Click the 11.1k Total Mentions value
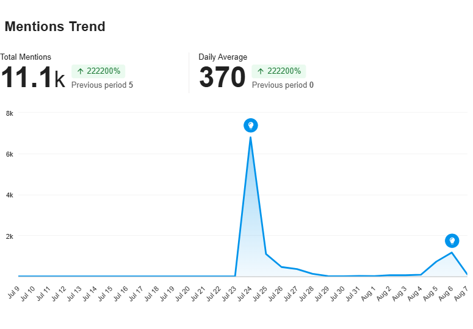This screenshot has height=329, width=473. [x=33, y=77]
